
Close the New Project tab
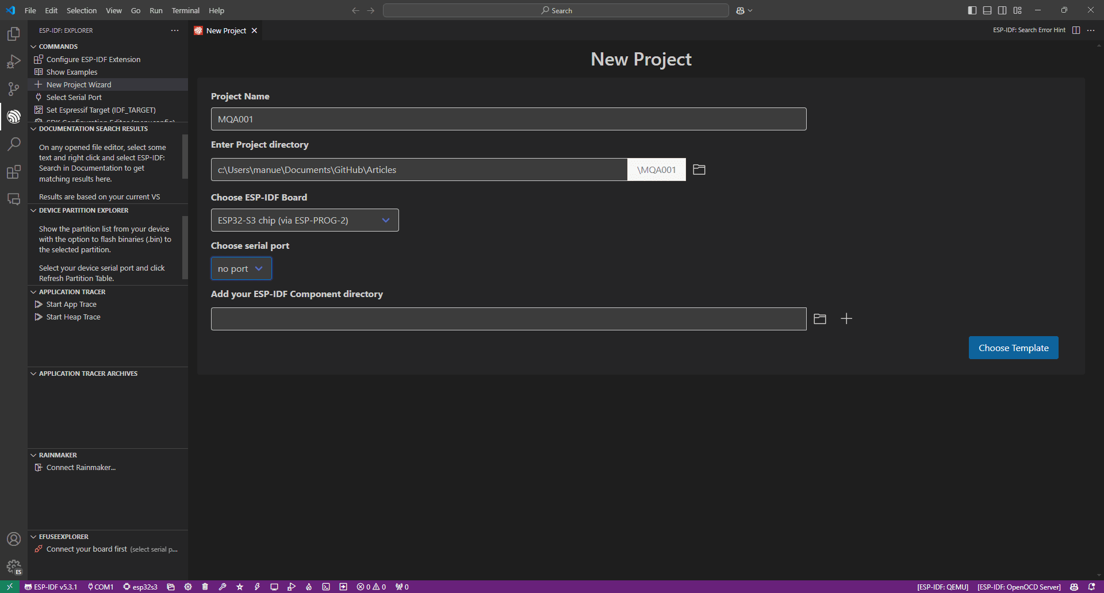pyautogui.click(x=254, y=30)
